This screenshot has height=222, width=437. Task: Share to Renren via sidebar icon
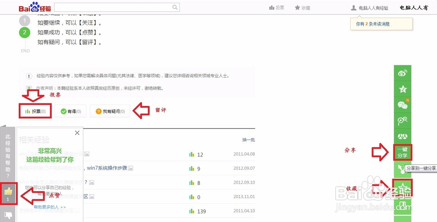(x=402, y=137)
